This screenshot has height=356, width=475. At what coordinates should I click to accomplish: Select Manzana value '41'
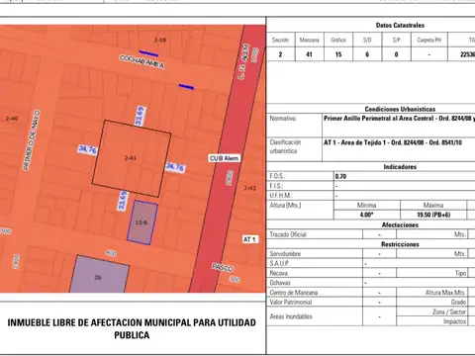[309, 54]
